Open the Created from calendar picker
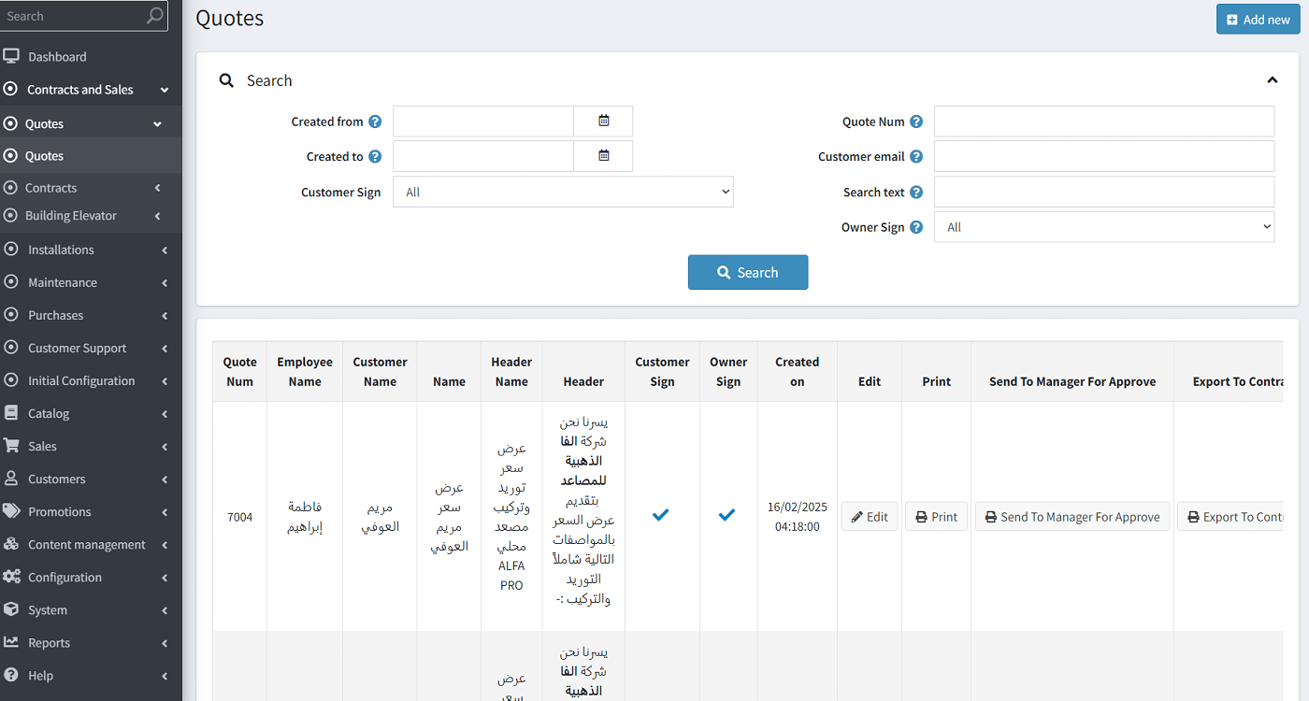Screen dimensions: 1309x701 pos(603,122)
